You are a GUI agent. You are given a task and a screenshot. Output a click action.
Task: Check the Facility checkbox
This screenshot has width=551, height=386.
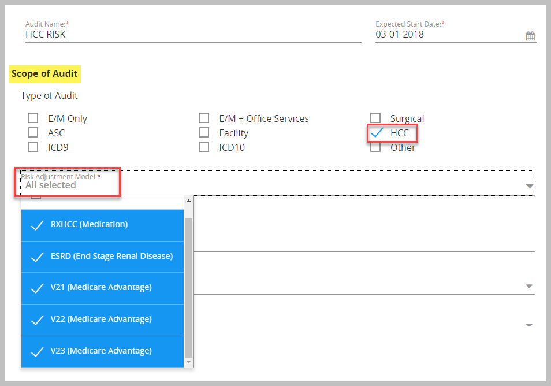[204, 133]
